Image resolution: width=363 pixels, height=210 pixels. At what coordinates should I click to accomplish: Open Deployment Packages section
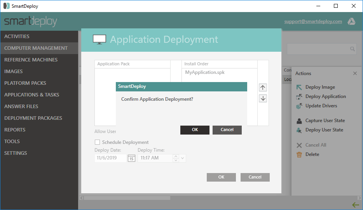[x=39, y=118]
